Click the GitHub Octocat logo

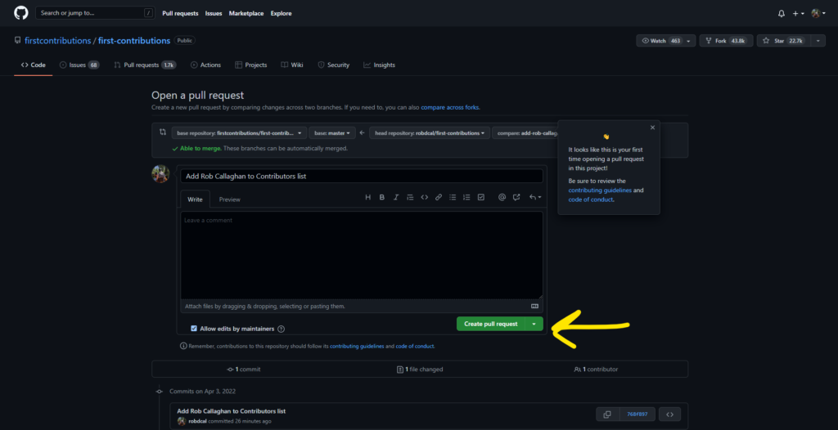[x=20, y=13]
